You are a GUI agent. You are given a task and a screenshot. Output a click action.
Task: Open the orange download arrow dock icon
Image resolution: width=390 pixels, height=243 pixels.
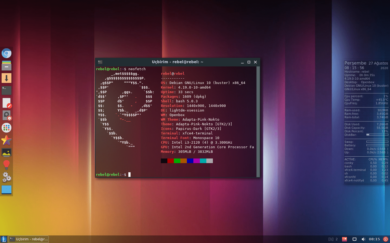click(x=6, y=78)
